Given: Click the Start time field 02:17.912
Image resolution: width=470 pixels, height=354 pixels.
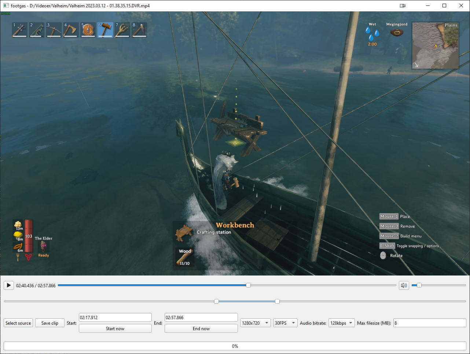Looking at the screenshot, I should click(115, 317).
